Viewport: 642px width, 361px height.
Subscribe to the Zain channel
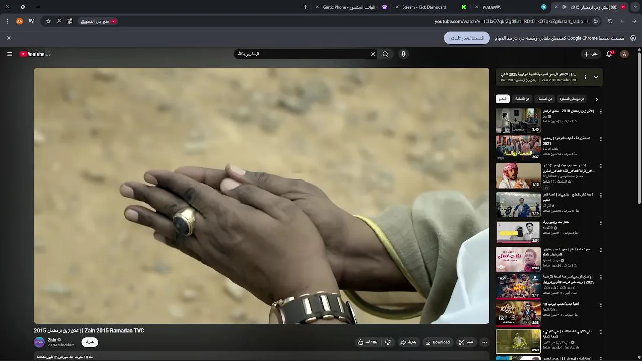point(90,342)
